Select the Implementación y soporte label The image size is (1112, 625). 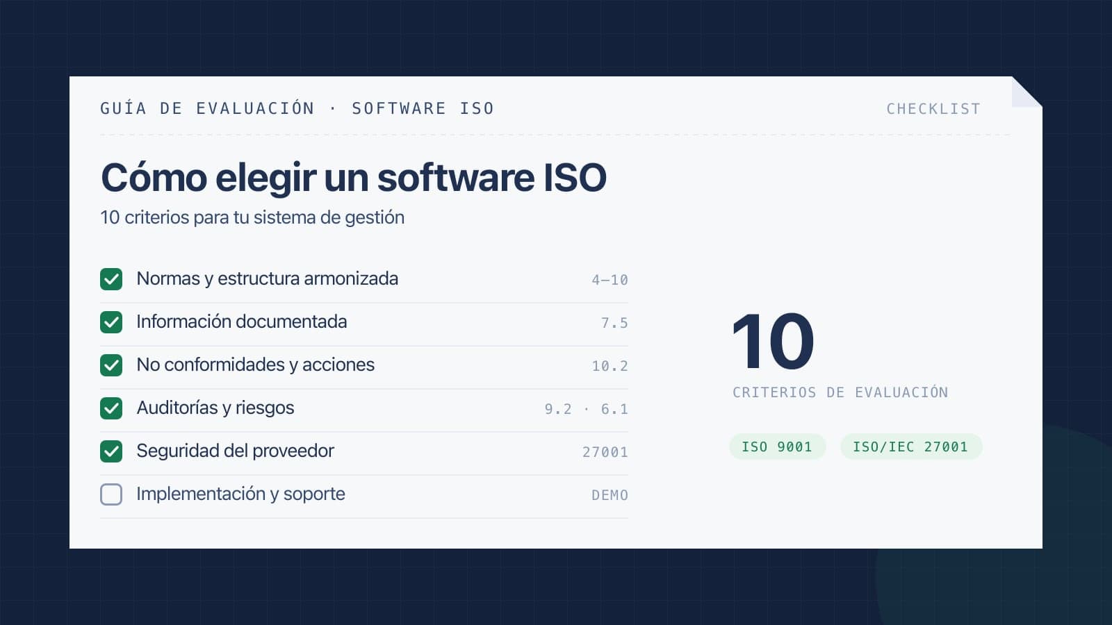(x=240, y=494)
